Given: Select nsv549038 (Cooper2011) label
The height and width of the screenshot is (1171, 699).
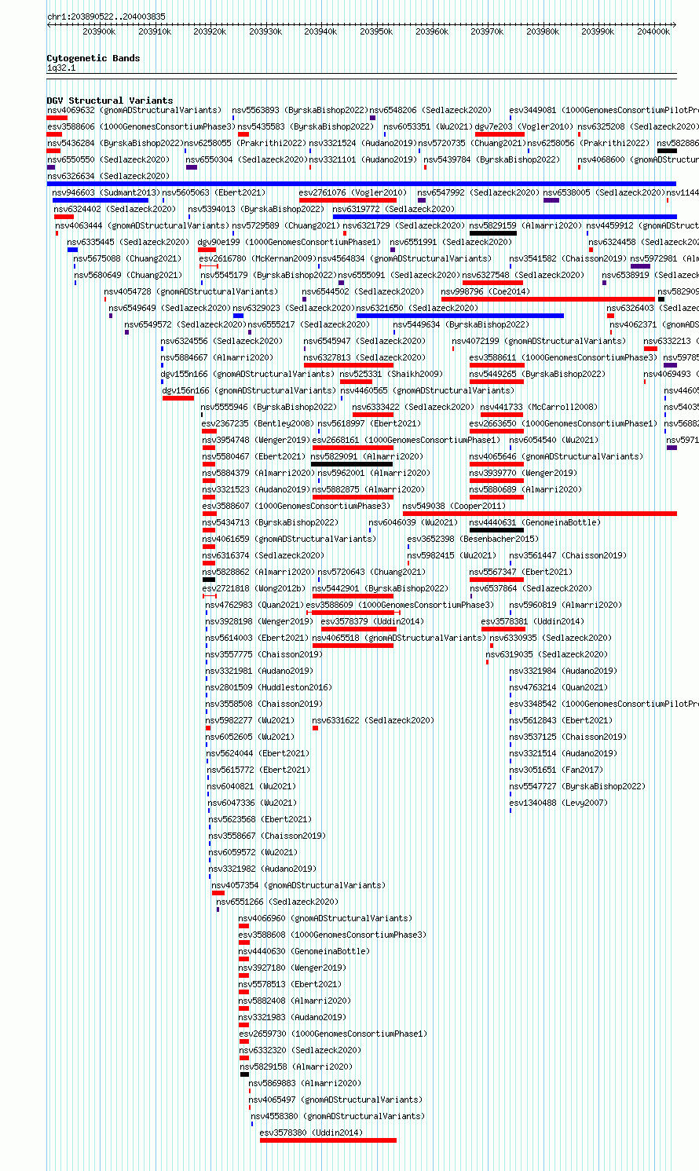Looking at the screenshot, I should pyautogui.click(x=454, y=506).
